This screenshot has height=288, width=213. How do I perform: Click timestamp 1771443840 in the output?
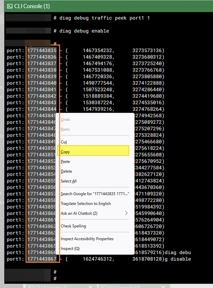click(x=42, y=83)
